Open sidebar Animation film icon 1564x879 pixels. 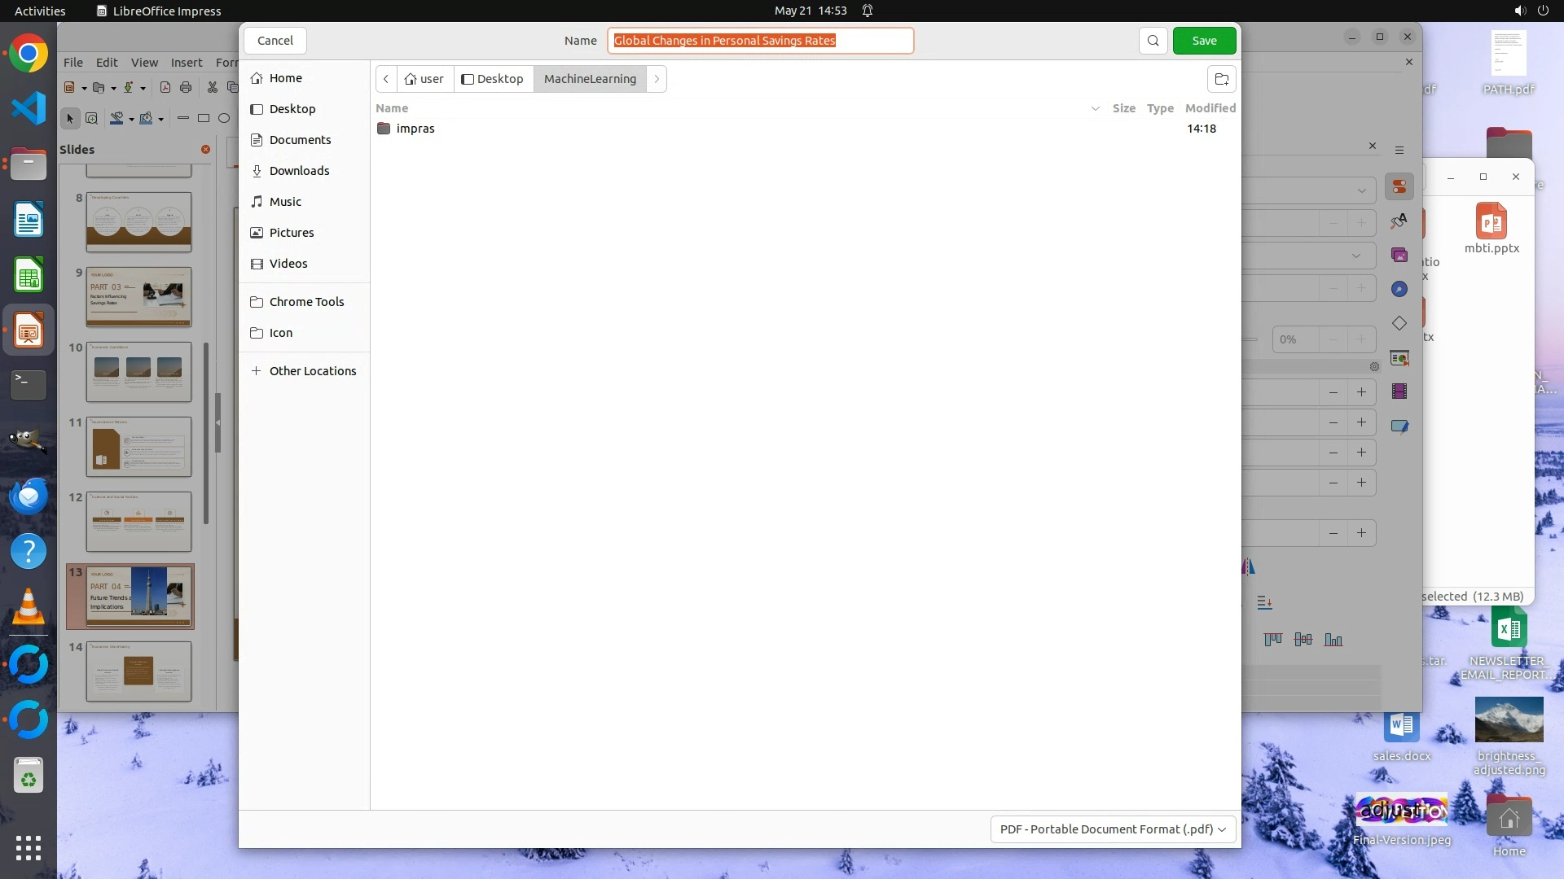[x=1399, y=391]
